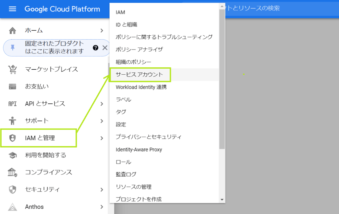Click the Anthos triangle icon
This screenshot has width=339, height=214.
pos(13,207)
